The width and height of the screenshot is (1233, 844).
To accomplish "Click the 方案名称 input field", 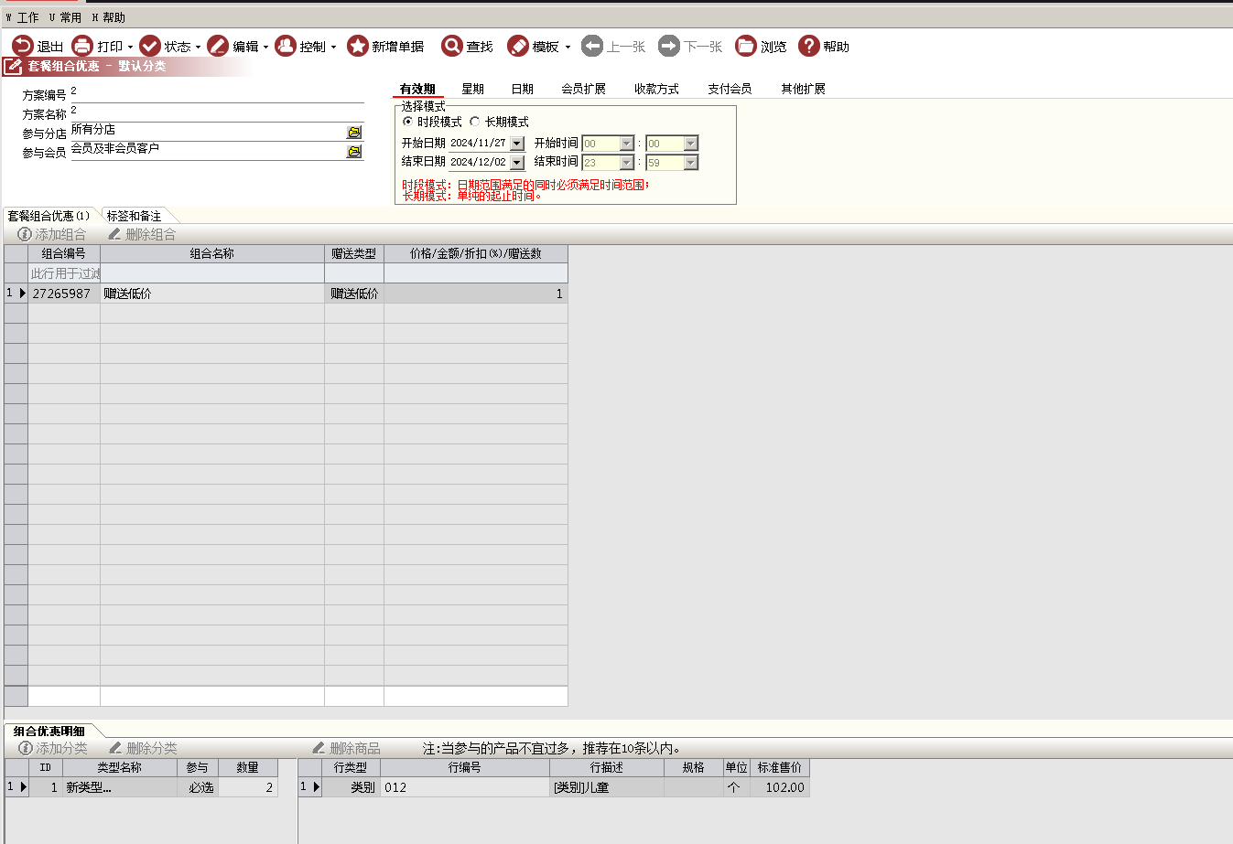I will [x=216, y=112].
